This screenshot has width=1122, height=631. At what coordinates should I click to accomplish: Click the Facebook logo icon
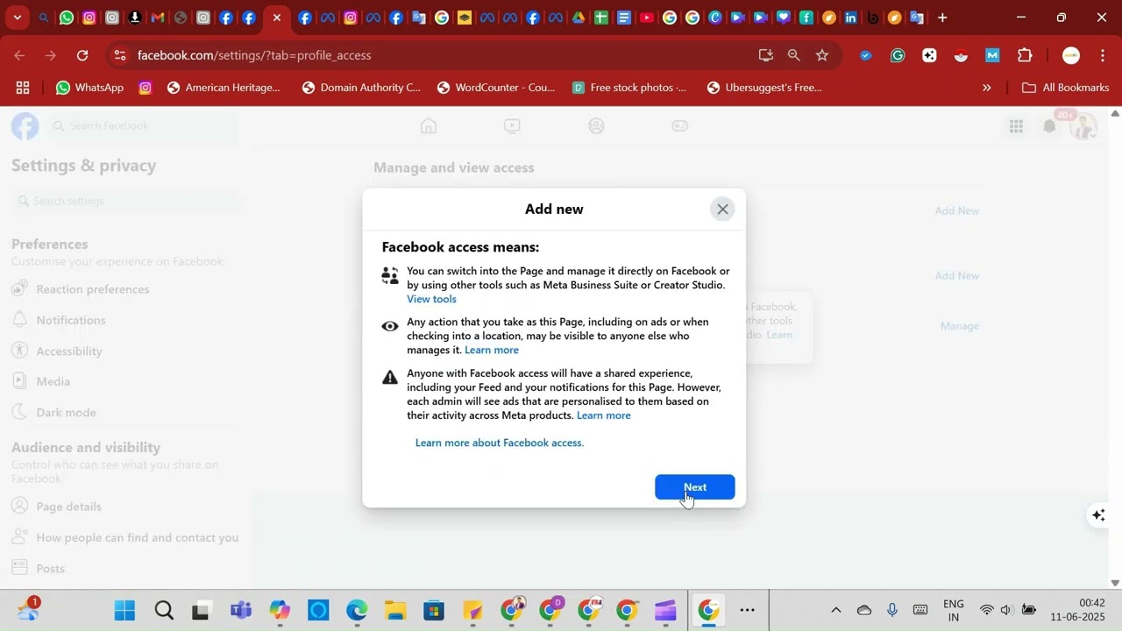tap(25, 126)
